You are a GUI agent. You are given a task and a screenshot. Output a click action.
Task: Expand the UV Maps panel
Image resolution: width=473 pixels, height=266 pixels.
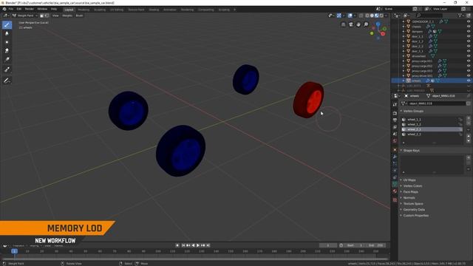pos(409,180)
